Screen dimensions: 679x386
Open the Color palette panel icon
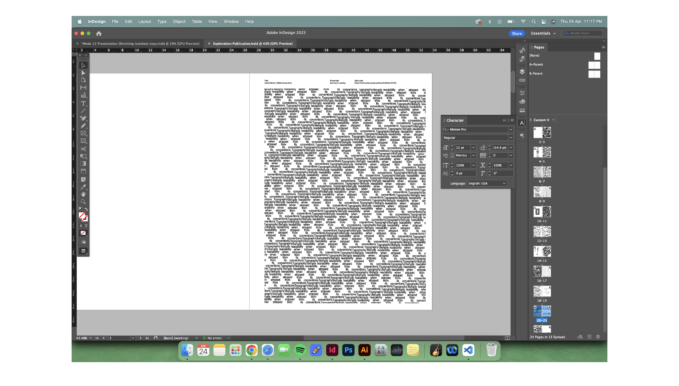point(522,102)
